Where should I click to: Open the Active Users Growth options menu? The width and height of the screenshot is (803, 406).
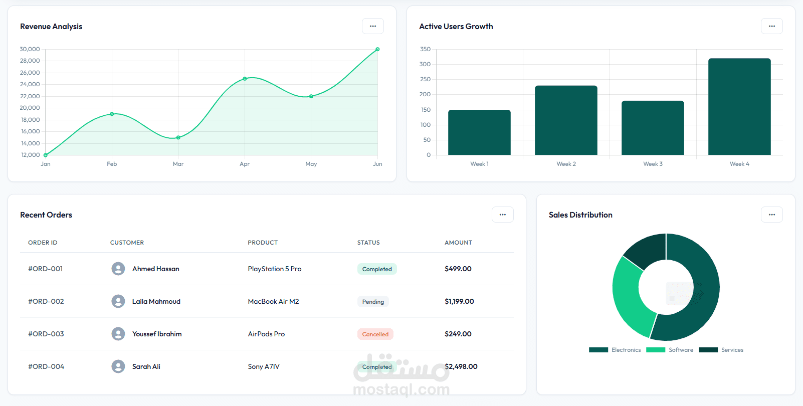(x=771, y=26)
